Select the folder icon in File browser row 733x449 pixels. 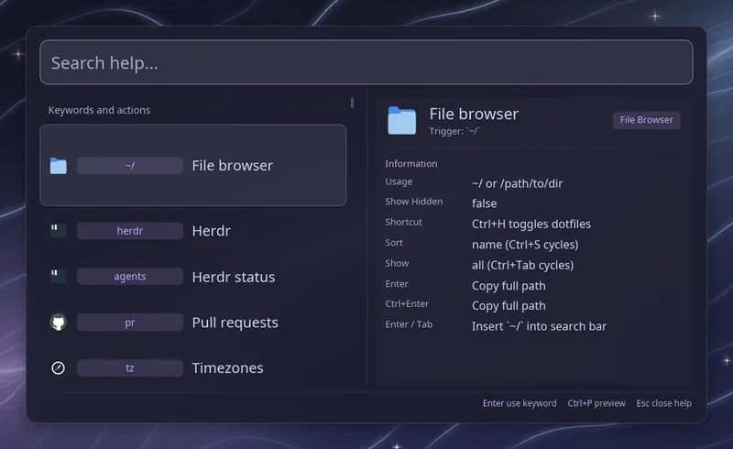coord(59,166)
